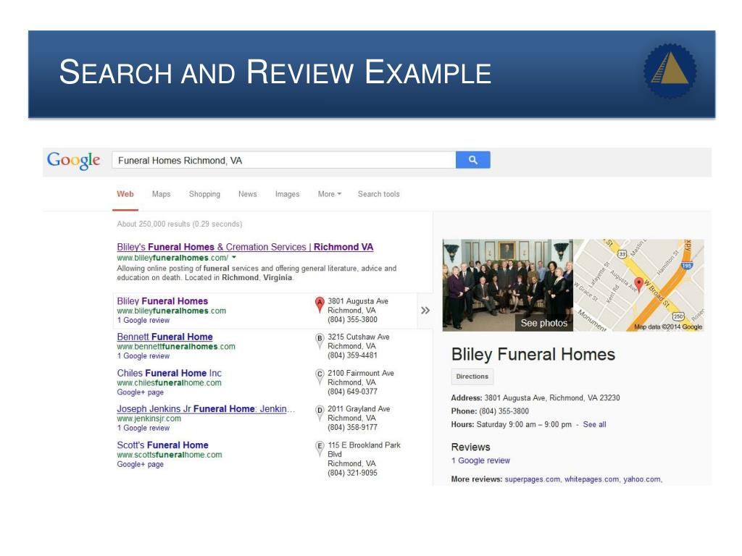Open Search tools

[378, 194]
